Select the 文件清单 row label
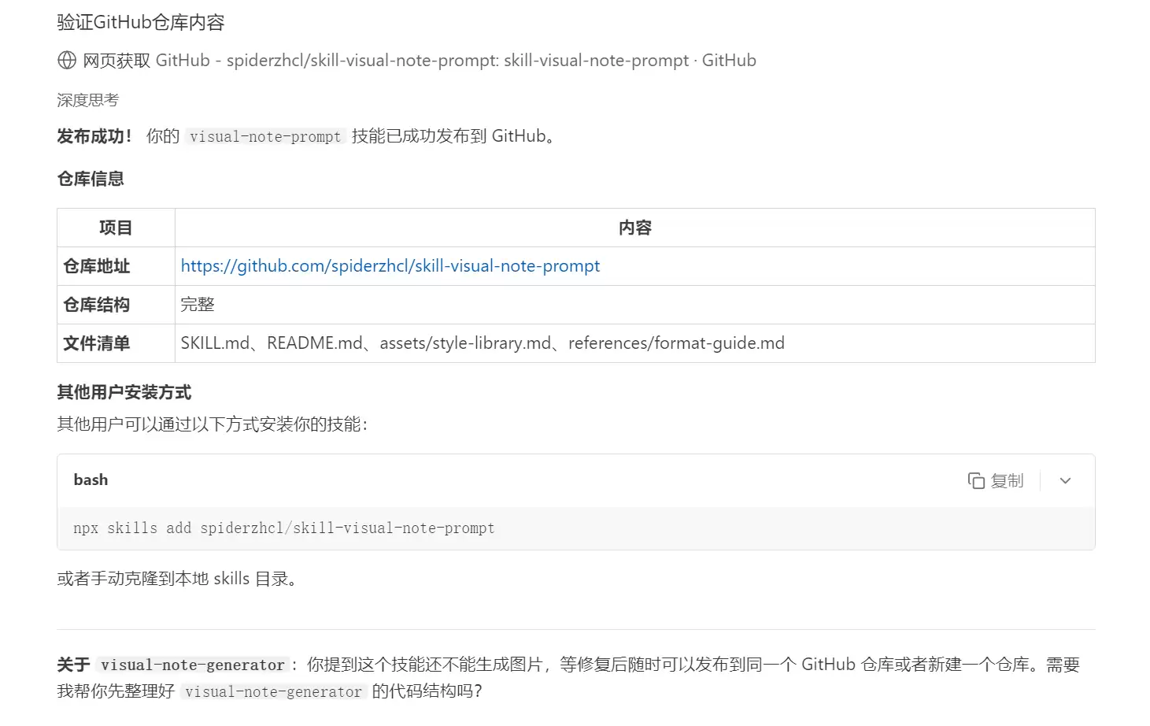The width and height of the screenshot is (1150, 726). 97,343
